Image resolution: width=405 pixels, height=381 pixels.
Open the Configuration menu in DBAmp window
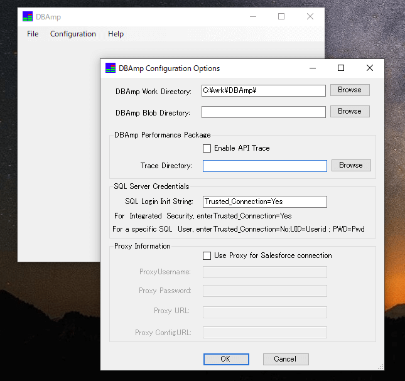pos(73,34)
